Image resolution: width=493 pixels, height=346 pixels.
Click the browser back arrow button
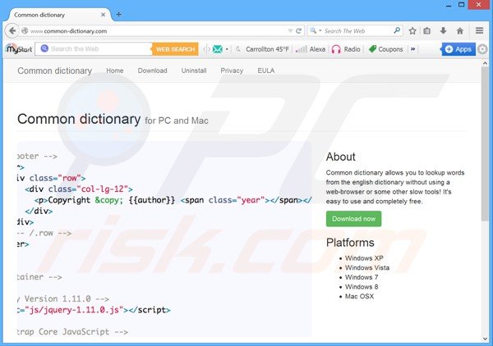[x=12, y=30]
